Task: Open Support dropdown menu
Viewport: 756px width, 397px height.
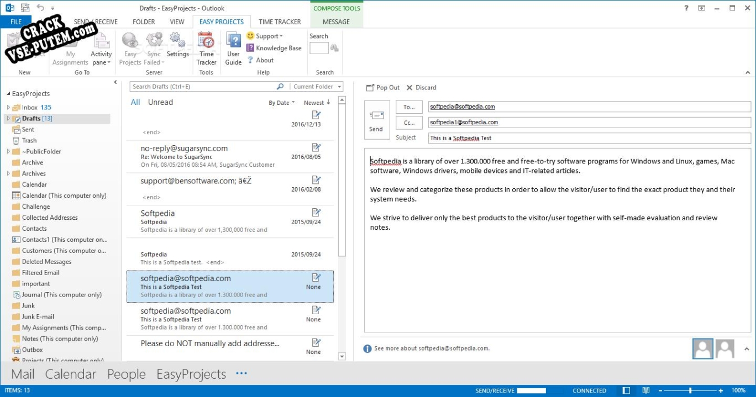Action: tap(265, 36)
